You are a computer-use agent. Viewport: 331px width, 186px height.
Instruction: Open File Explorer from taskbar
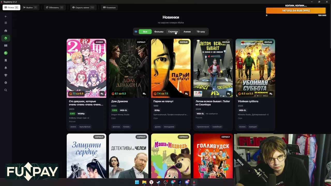pyautogui.click(x=144, y=182)
